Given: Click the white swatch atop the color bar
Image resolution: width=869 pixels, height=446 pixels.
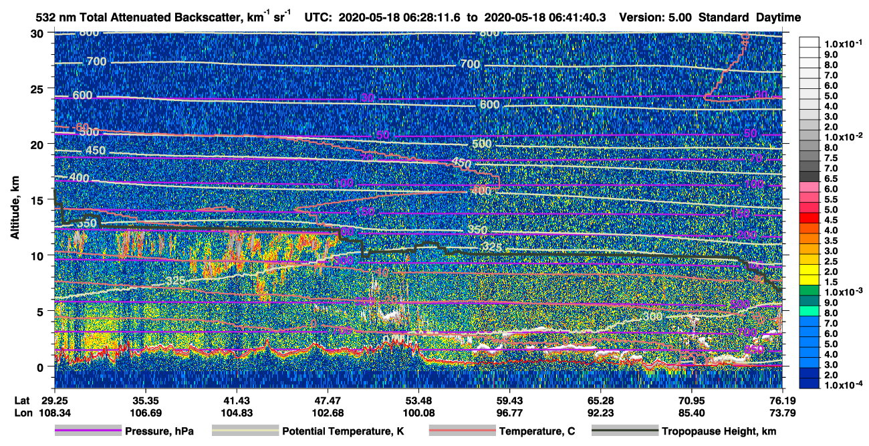Looking at the screenshot, I should (810, 41).
